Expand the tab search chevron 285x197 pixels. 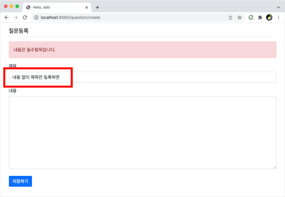[x=278, y=7]
